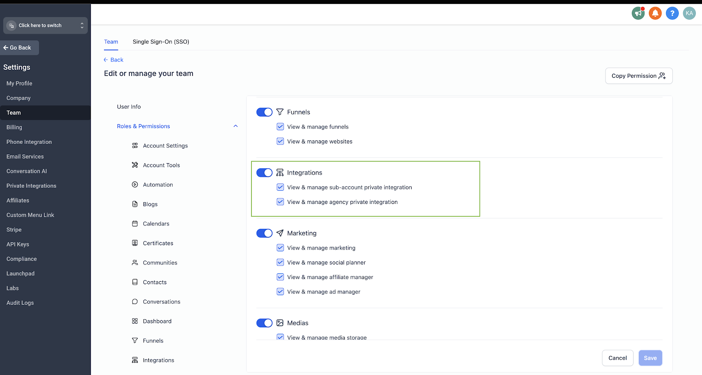Select the Automation icon in the roles list
Screen dimensions: 702x375
click(x=135, y=185)
